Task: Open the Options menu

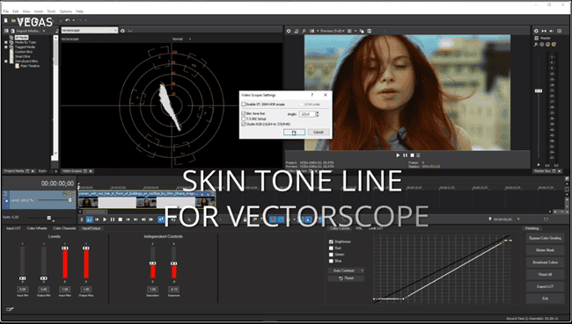Action: point(66,11)
